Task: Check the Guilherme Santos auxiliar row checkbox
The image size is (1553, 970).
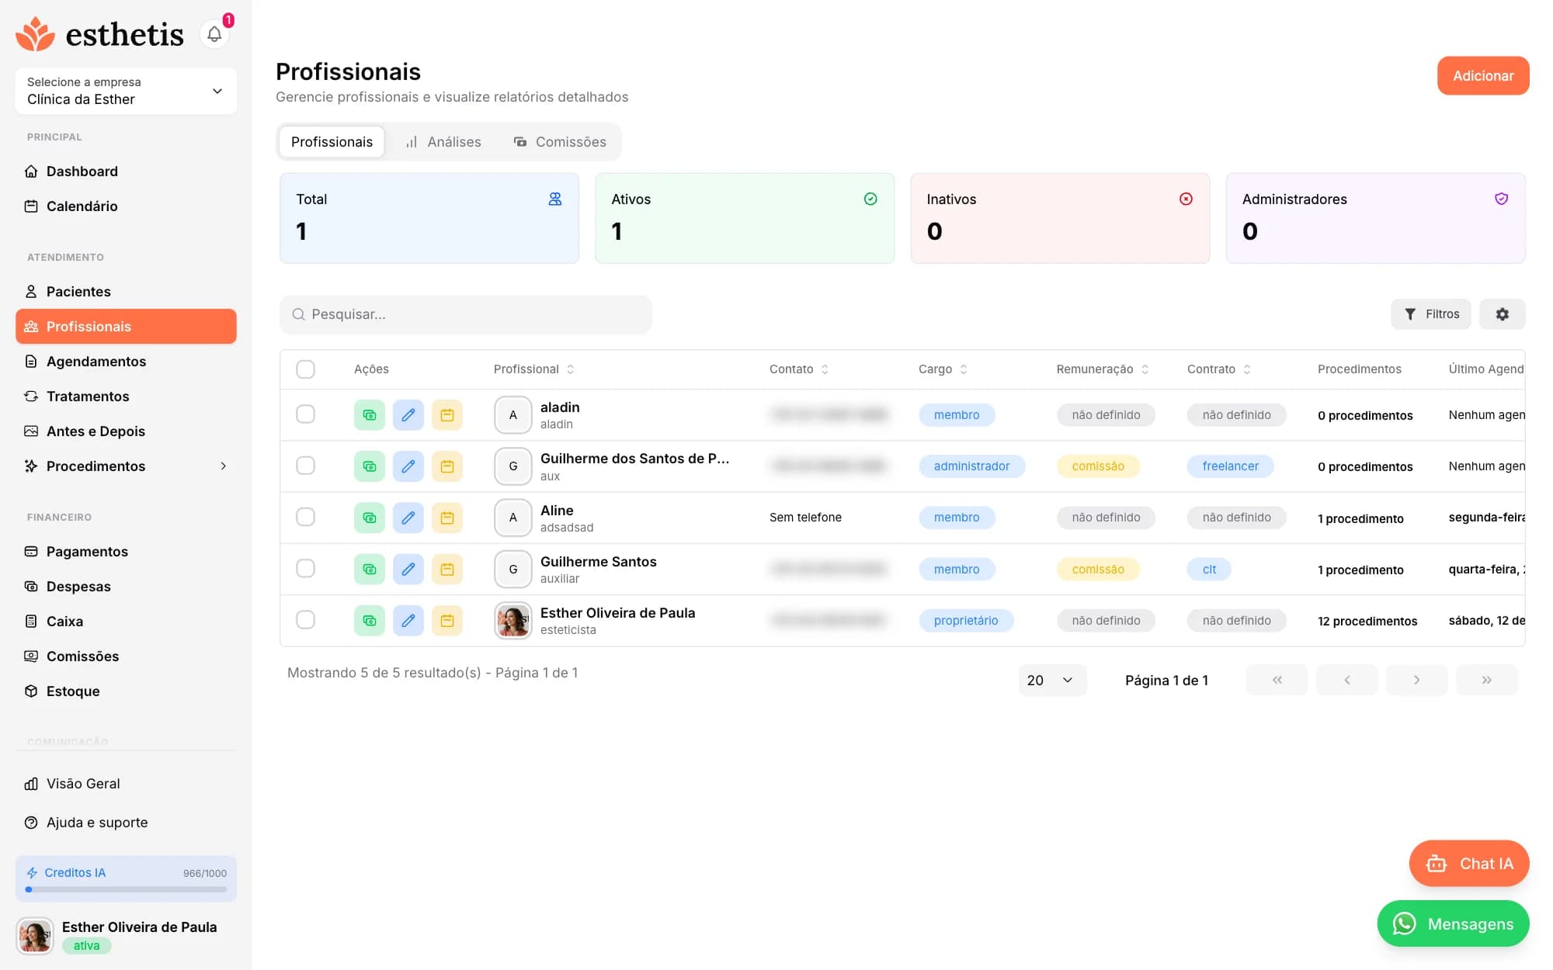Action: 306,569
